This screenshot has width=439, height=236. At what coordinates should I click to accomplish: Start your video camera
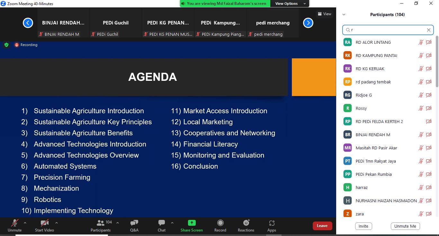[x=44, y=225]
